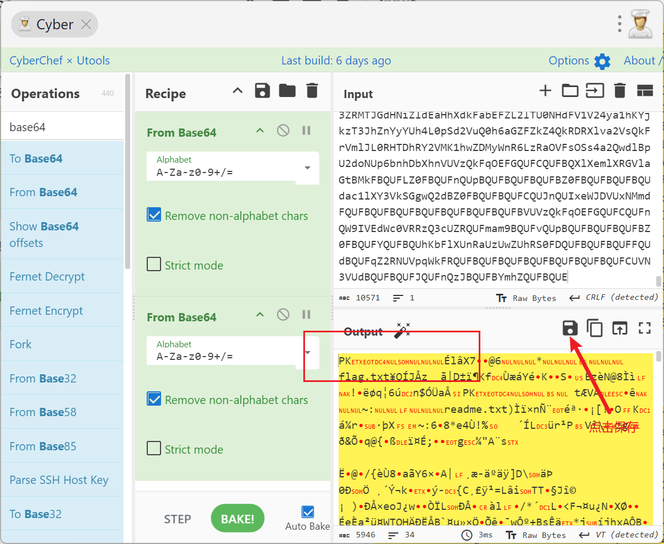Select the Fernet Decrypt operation

pos(63,277)
